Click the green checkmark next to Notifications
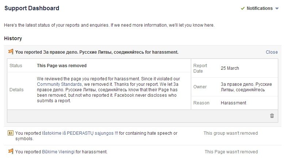The image size is (287, 161). [243, 8]
